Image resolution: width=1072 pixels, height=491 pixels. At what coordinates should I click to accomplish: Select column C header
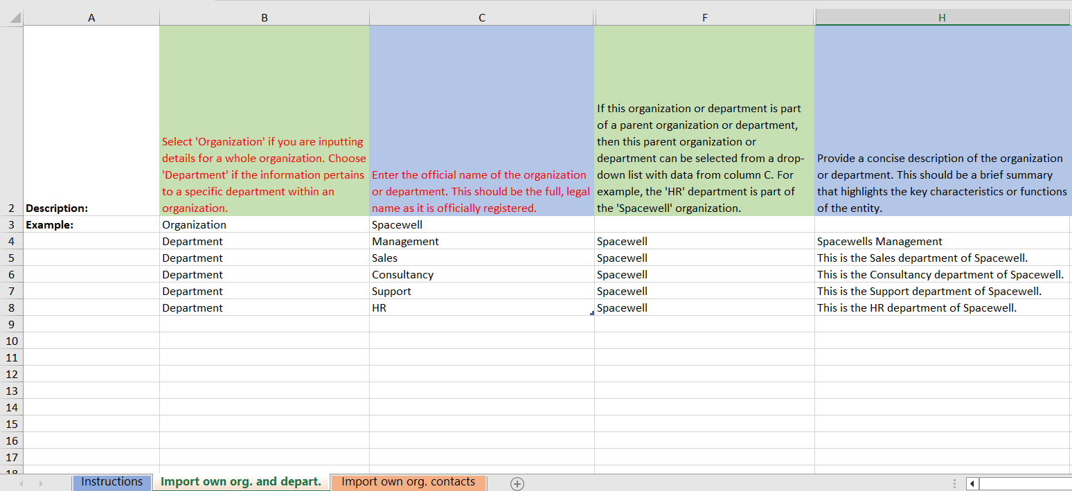point(482,18)
